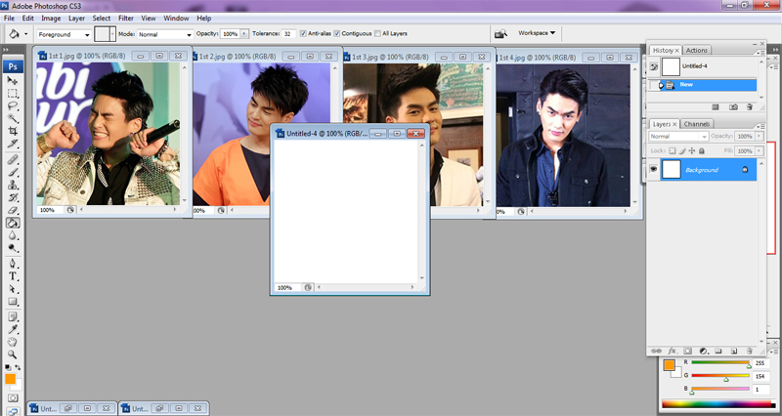Toggle lock transparent pixels
Image resolution: width=782 pixels, height=416 pixels.
672,150
